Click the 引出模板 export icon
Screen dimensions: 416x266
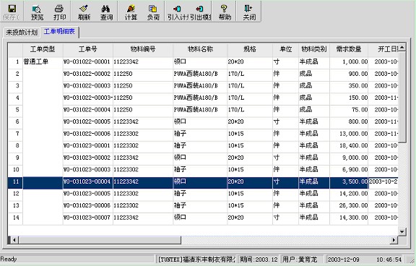tap(200, 12)
